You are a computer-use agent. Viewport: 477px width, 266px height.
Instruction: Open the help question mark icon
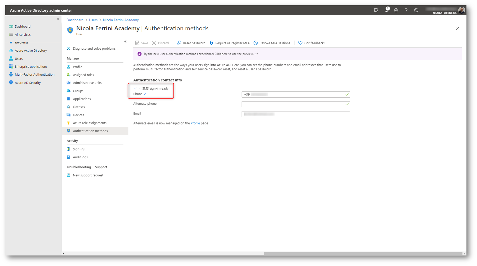[x=406, y=10]
